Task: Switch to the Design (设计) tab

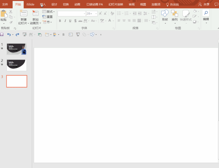Action: click(x=54, y=4)
